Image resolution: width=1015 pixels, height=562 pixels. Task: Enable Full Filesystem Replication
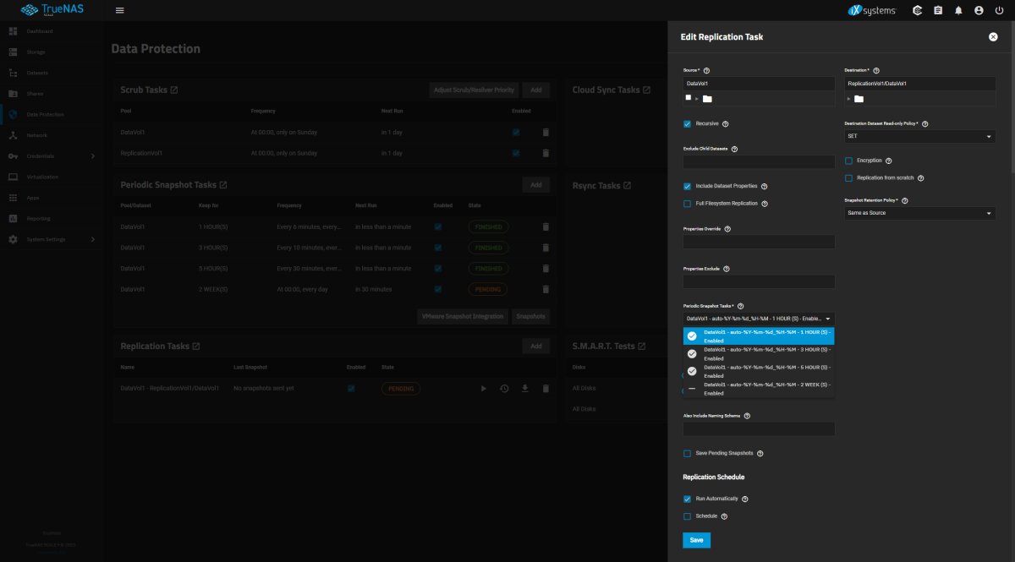click(x=687, y=204)
